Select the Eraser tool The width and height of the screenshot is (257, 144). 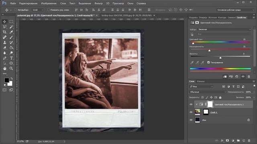[4, 48]
